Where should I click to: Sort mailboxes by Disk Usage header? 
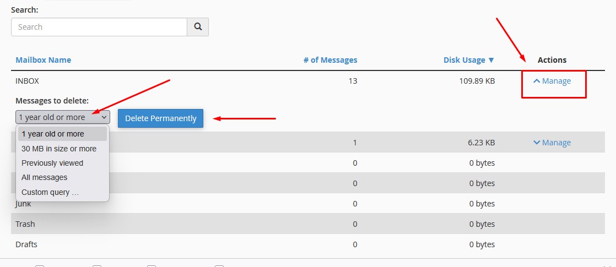pos(464,60)
